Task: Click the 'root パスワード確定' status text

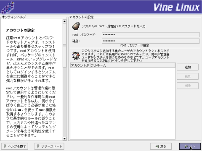Action: (135, 45)
